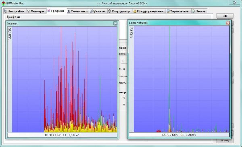Click the 7,3 КБ/с scale label
Image resolution: width=242 pixels, height=147 pixels.
point(131,32)
